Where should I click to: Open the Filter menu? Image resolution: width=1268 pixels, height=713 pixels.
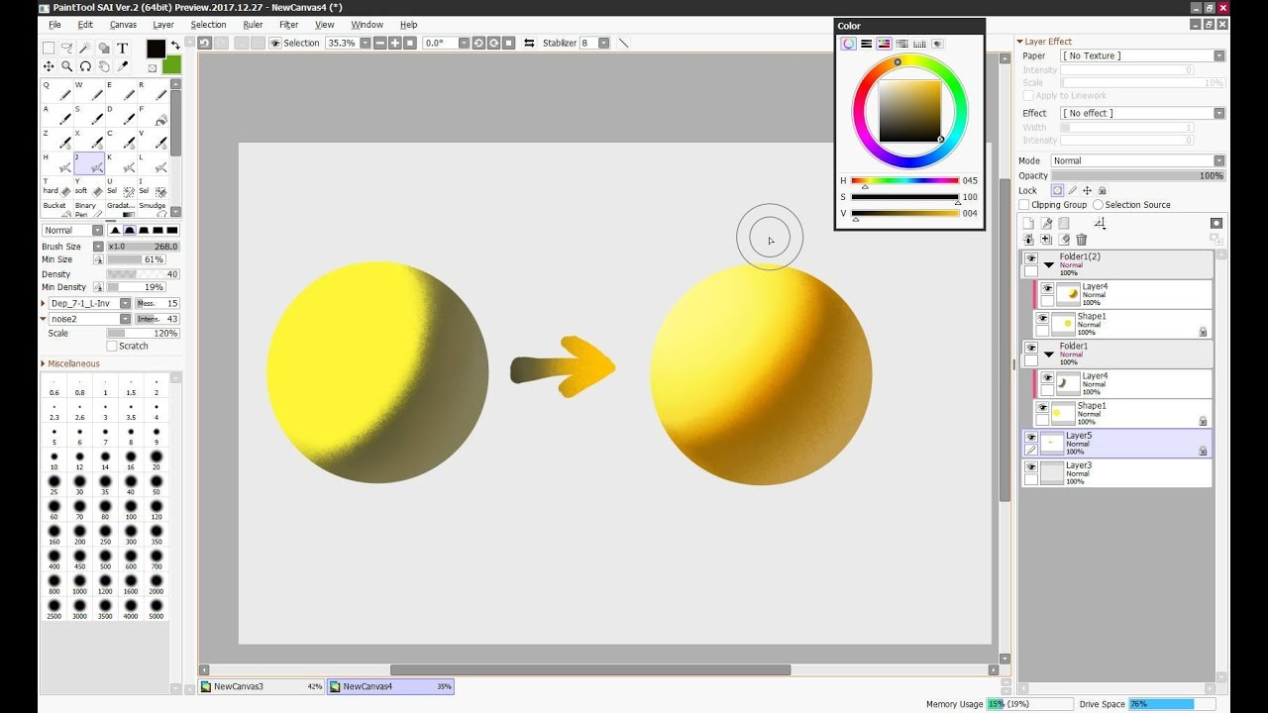point(289,25)
